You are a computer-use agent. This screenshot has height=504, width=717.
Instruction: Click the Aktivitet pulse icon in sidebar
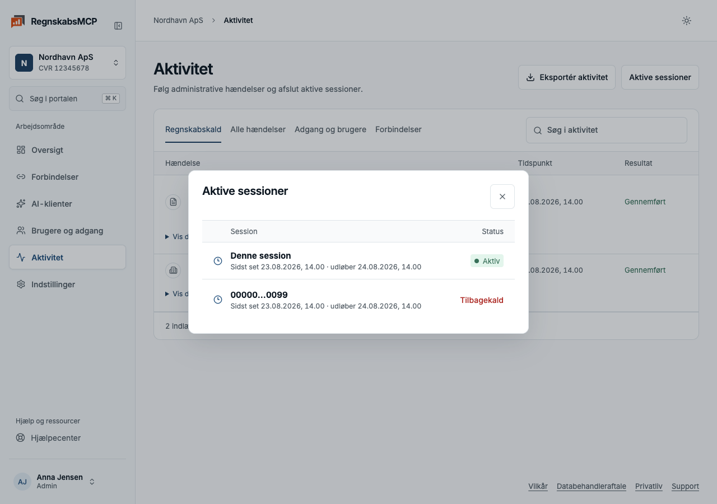21,258
